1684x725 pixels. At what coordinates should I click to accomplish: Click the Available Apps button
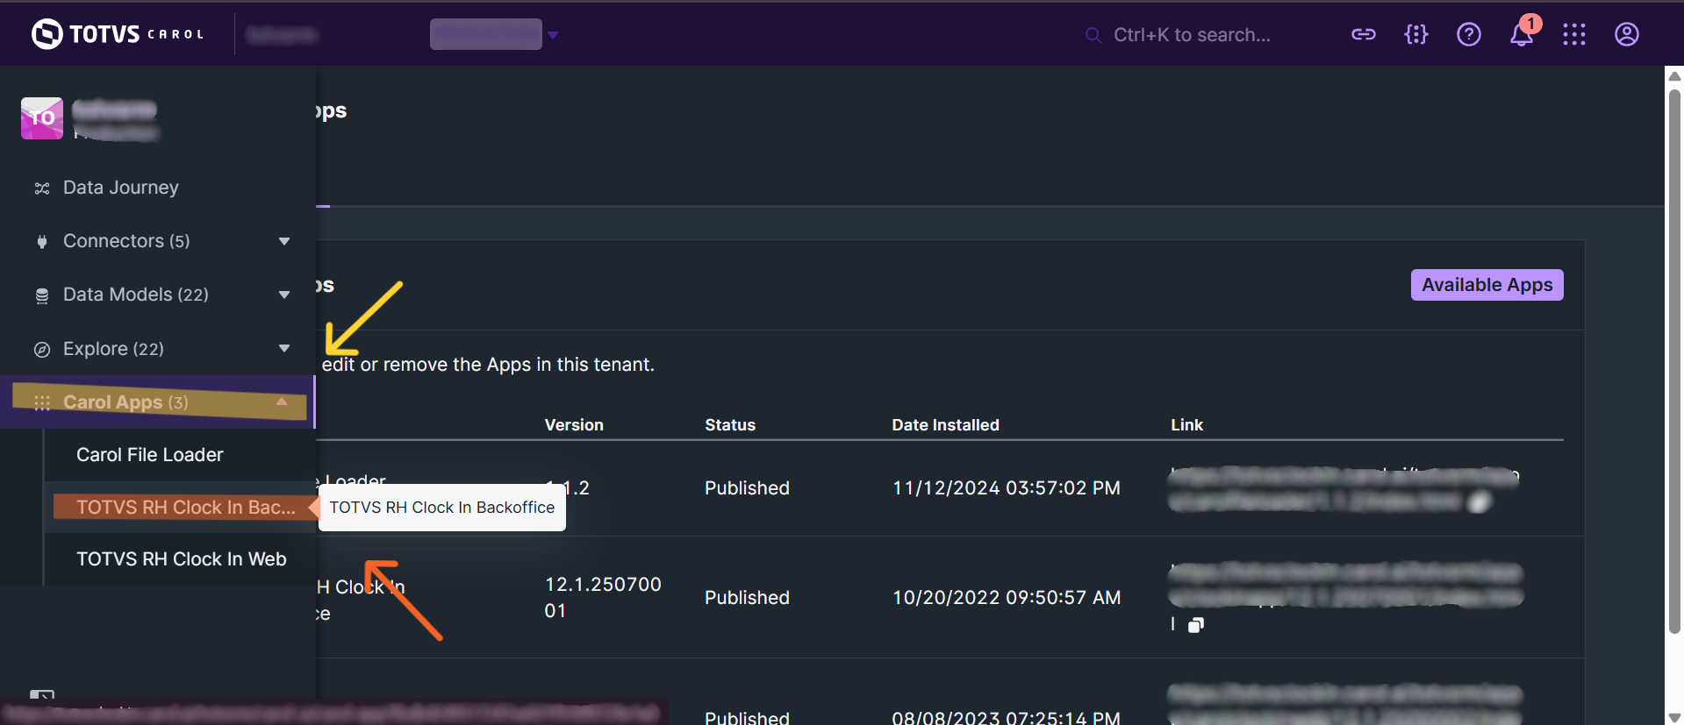click(1487, 285)
